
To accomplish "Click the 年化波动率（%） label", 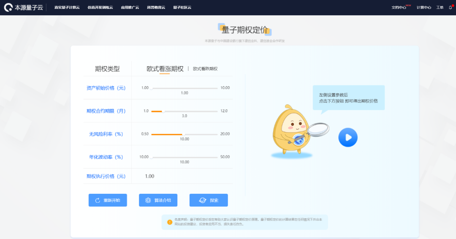I will coord(106,157).
